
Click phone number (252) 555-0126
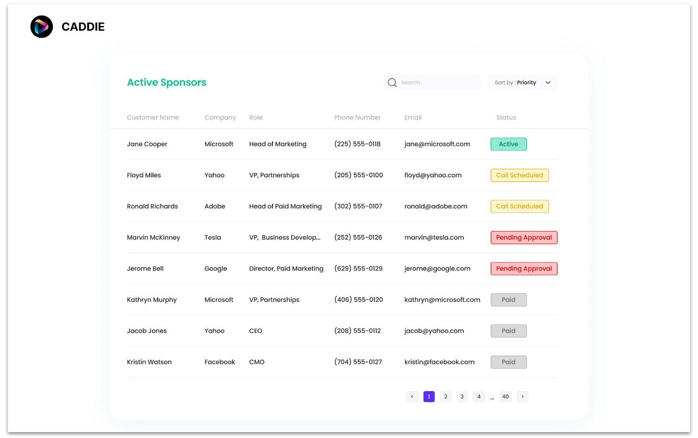tap(358, 238)
